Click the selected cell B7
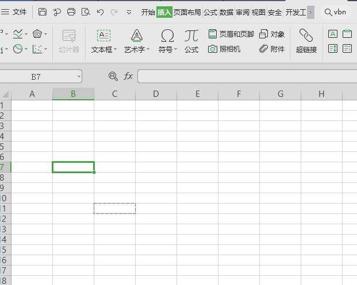The width and height of the screenshot is (357, 285). tap(74, 167)
